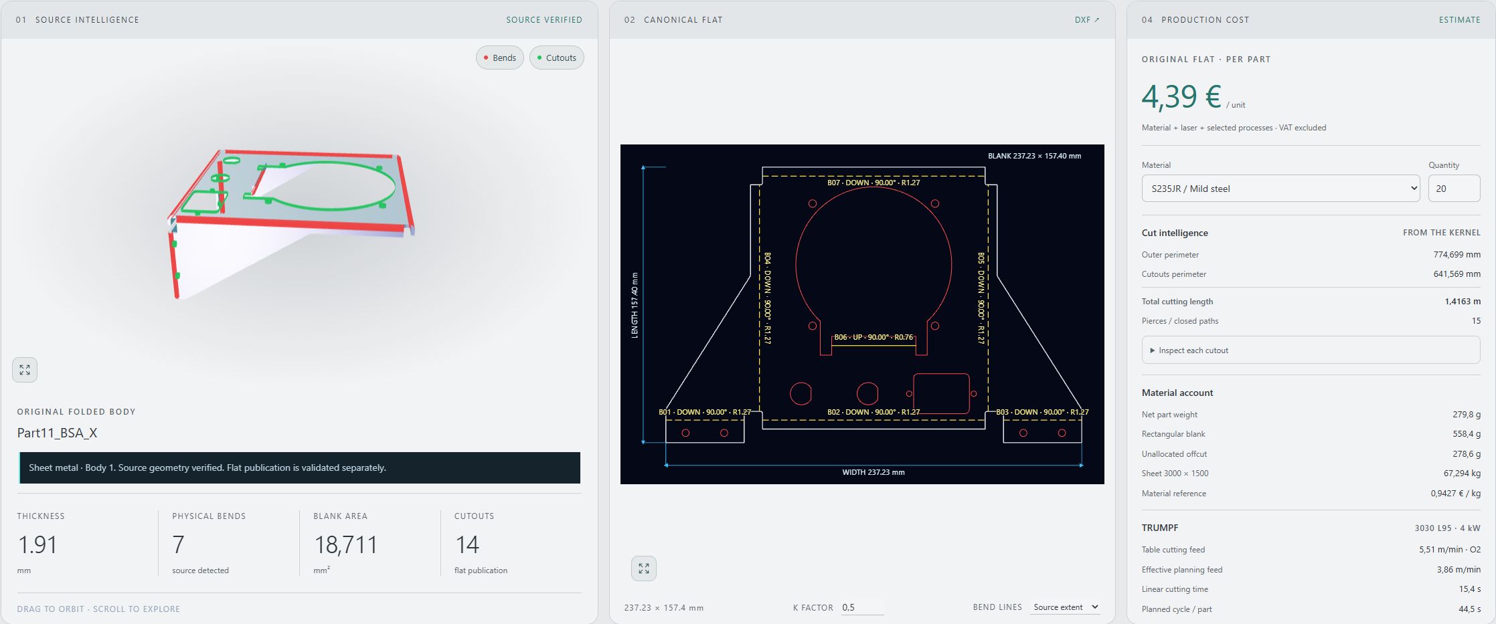Open the DXF export link
The width and height of the screenshot is (1496, 624).
[x=1087, y=20]
